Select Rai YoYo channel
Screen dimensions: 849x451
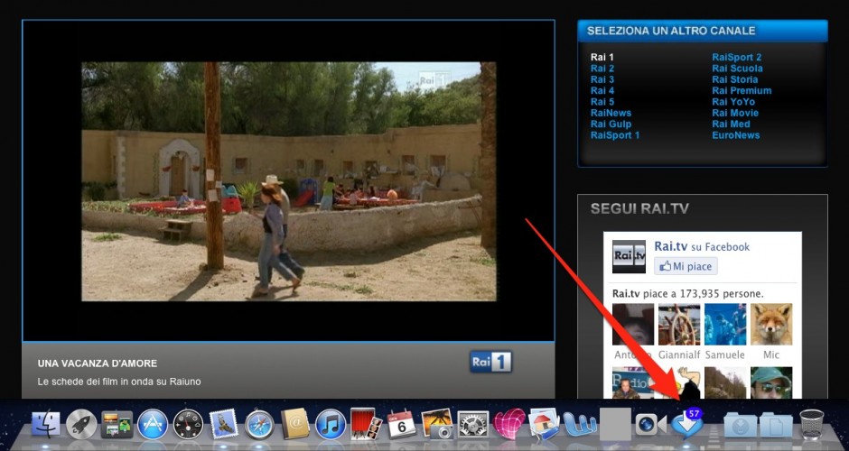click(733, 102)
